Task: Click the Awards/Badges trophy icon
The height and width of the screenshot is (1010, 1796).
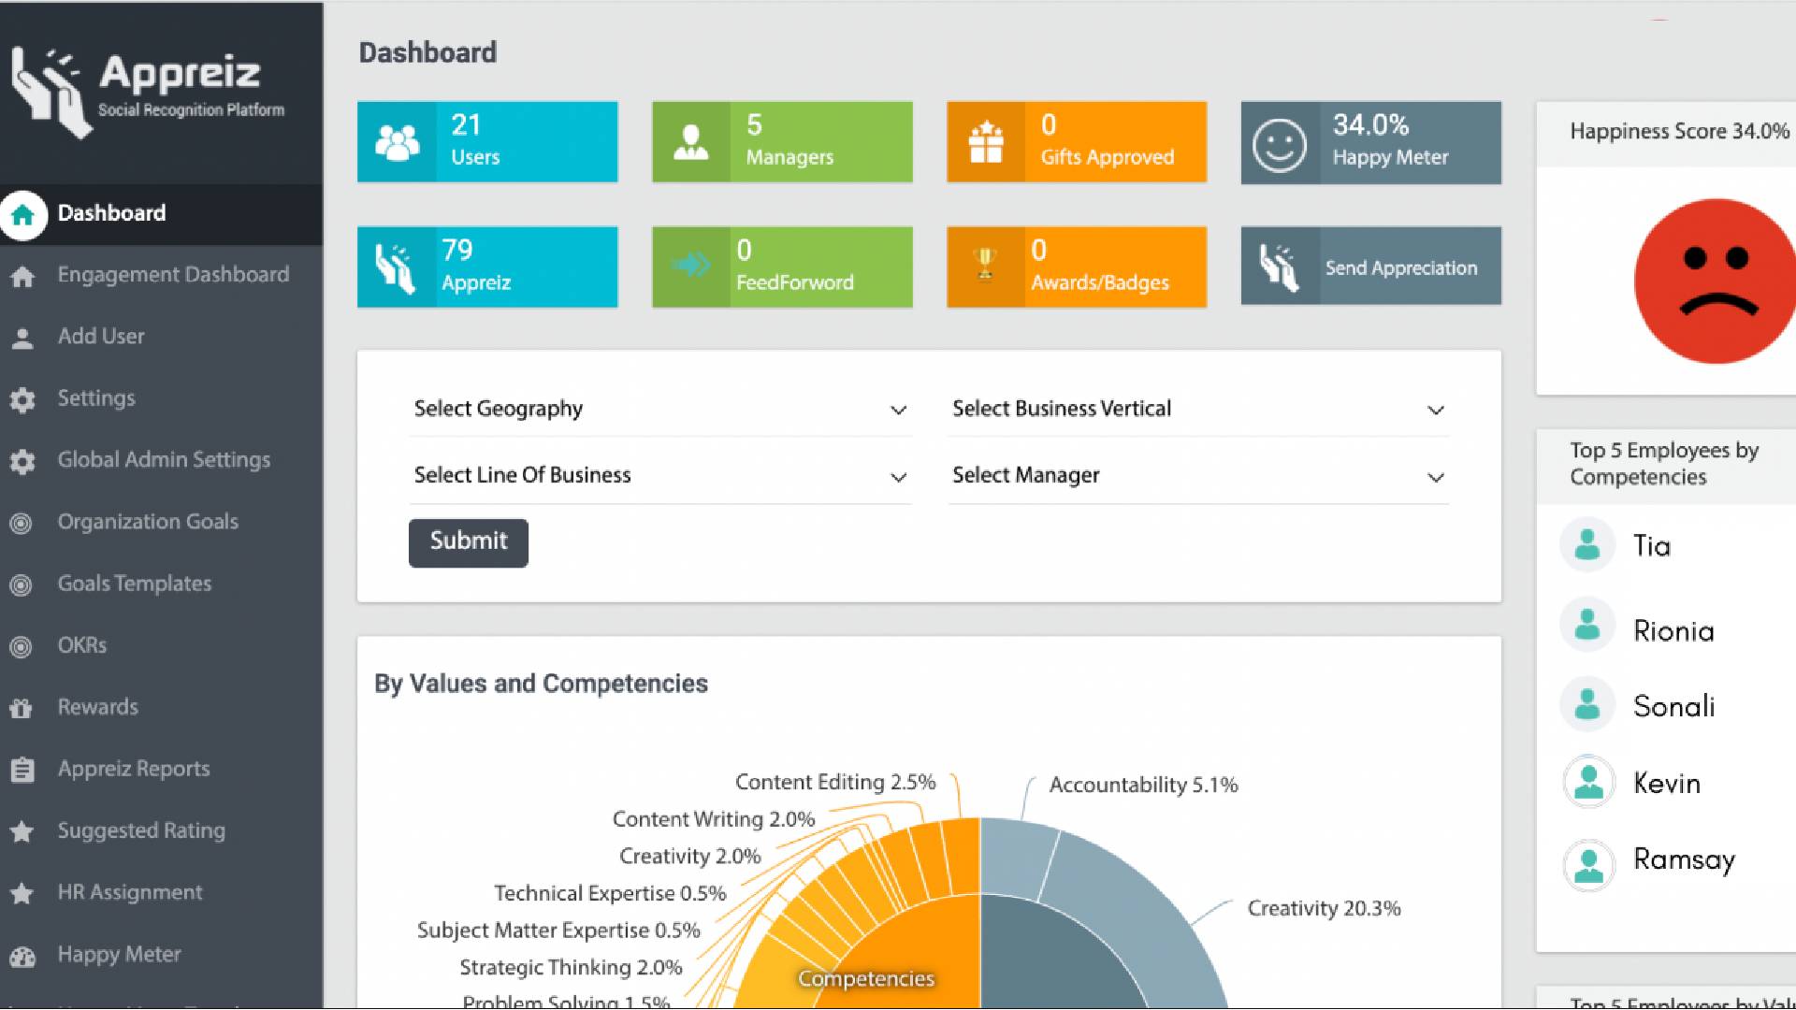Action: [x=985, y=264]
